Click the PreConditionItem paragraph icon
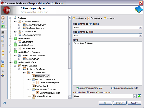 tap(33, 86)
